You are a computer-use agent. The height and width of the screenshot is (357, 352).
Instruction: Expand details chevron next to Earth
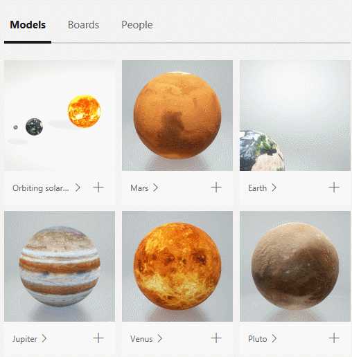pyautogui.click(x=274, y=187)
